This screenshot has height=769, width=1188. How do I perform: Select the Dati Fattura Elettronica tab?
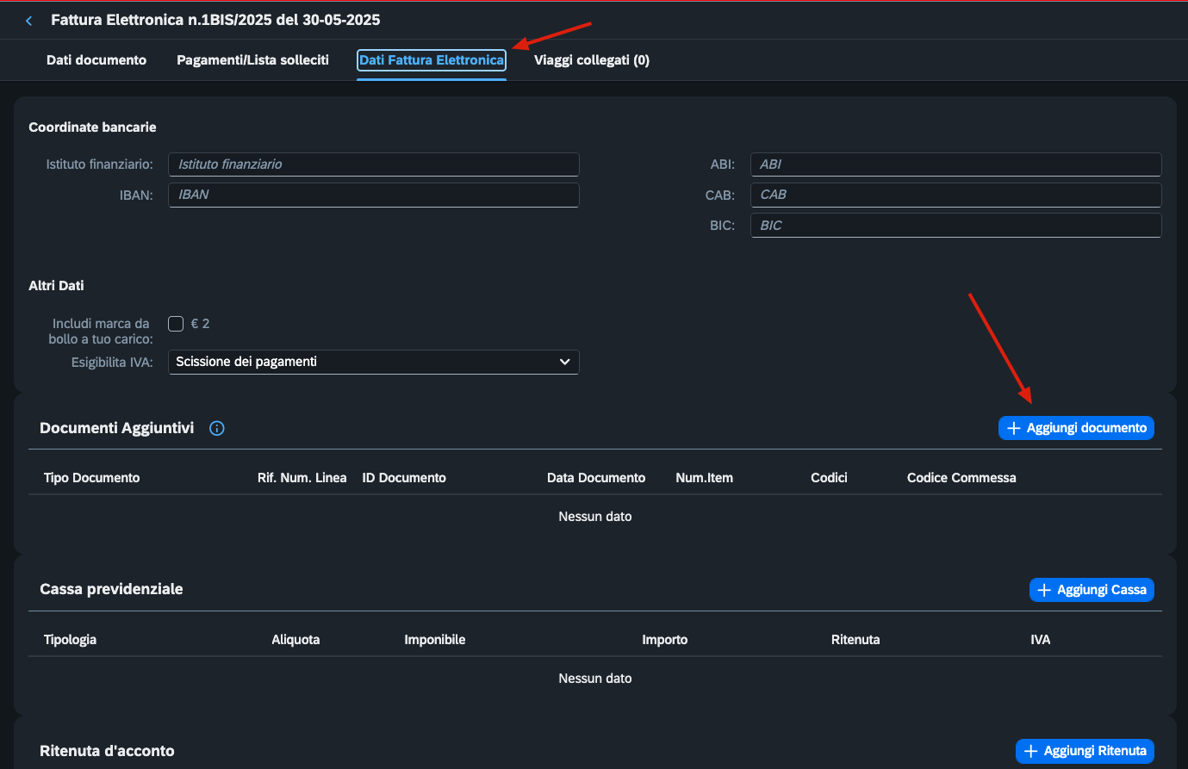(432, 60)
